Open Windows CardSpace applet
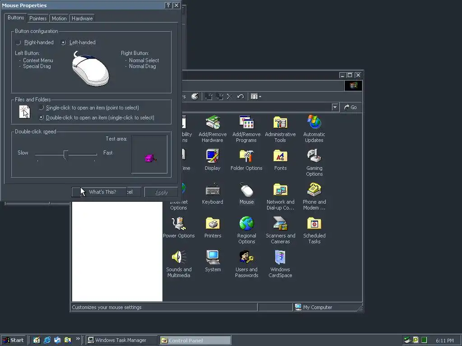Image resolution: width=462 pixels, height=346 pixels. [280, 264]
